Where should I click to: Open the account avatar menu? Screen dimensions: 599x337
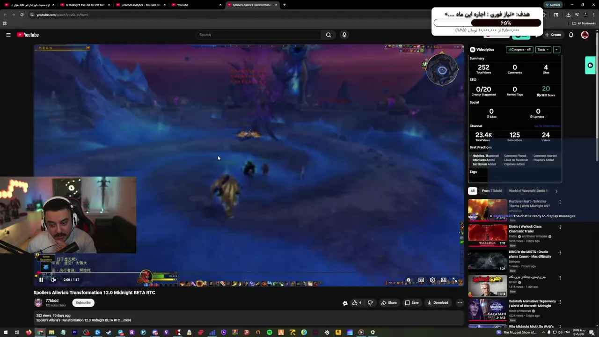point(584,35)
